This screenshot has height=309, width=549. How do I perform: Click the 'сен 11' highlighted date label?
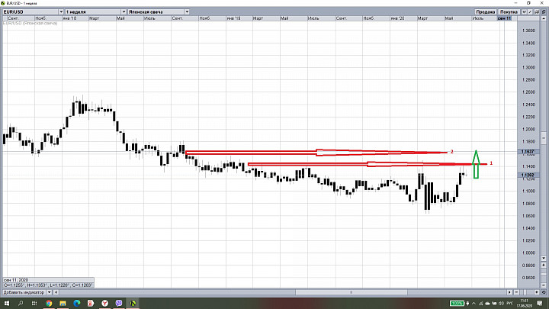click(504, 18)
